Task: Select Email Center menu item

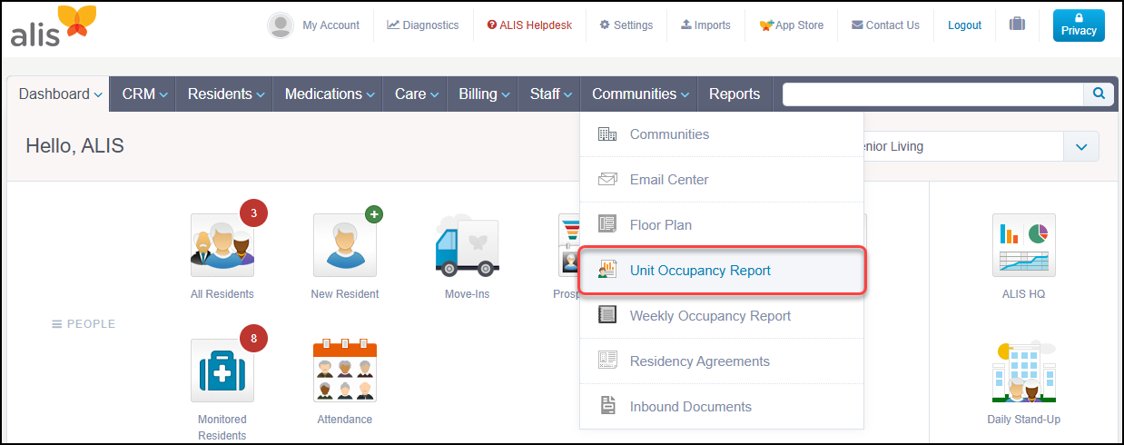Action: (722, 180)
